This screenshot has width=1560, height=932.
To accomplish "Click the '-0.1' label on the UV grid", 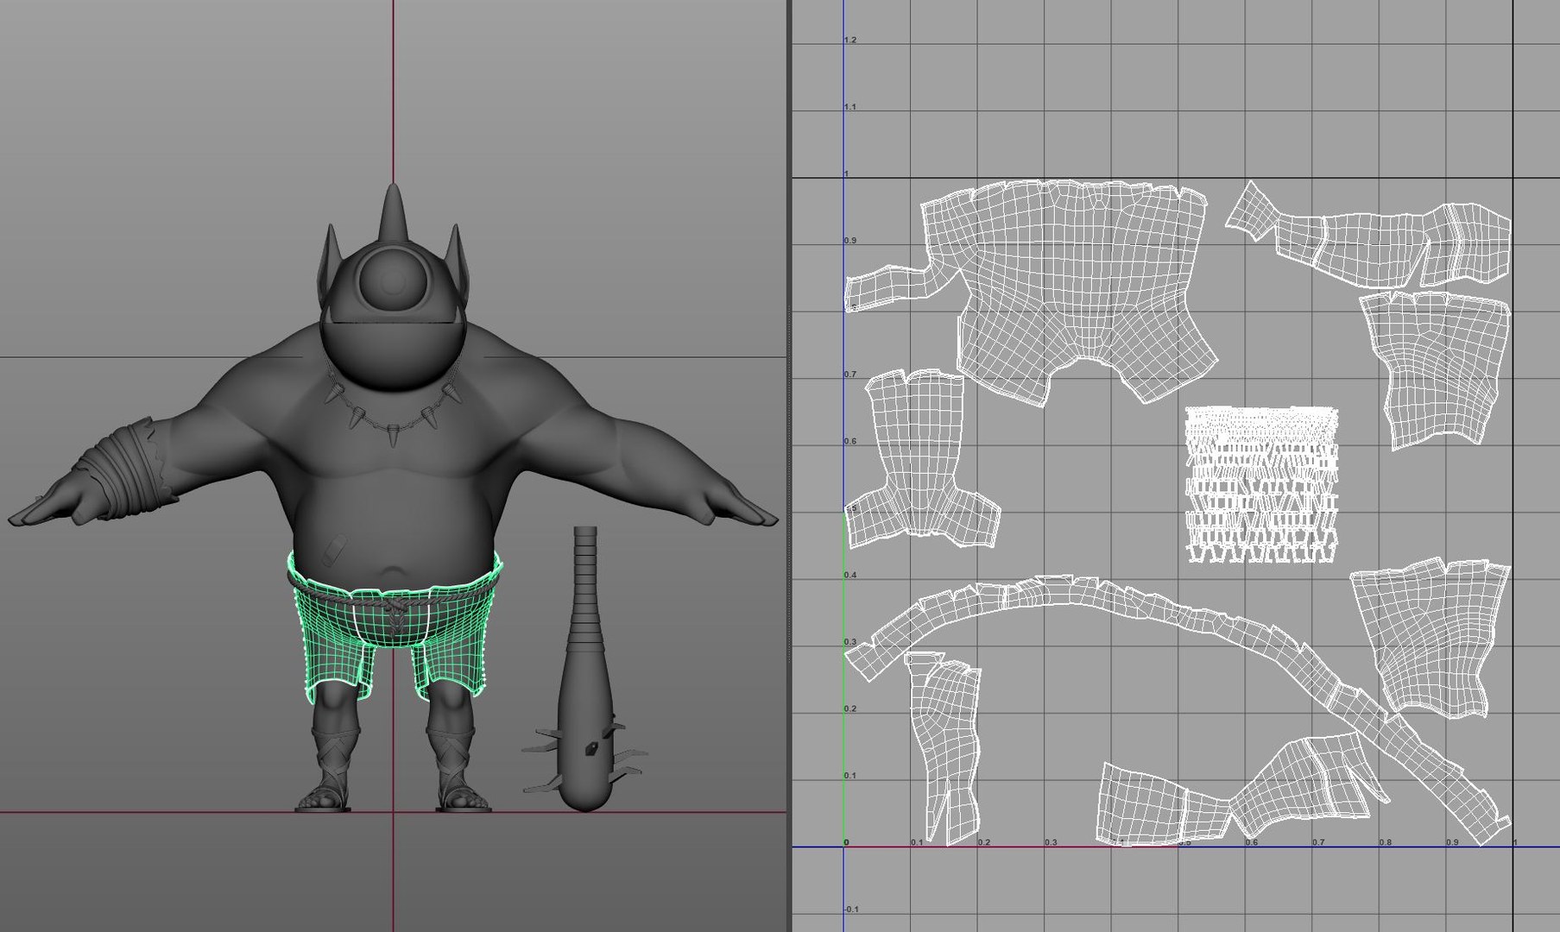I will (851, 909).
